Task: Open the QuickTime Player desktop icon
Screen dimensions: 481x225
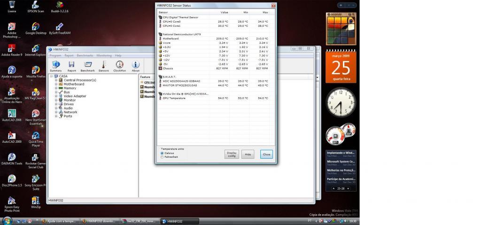Action: 36,139
